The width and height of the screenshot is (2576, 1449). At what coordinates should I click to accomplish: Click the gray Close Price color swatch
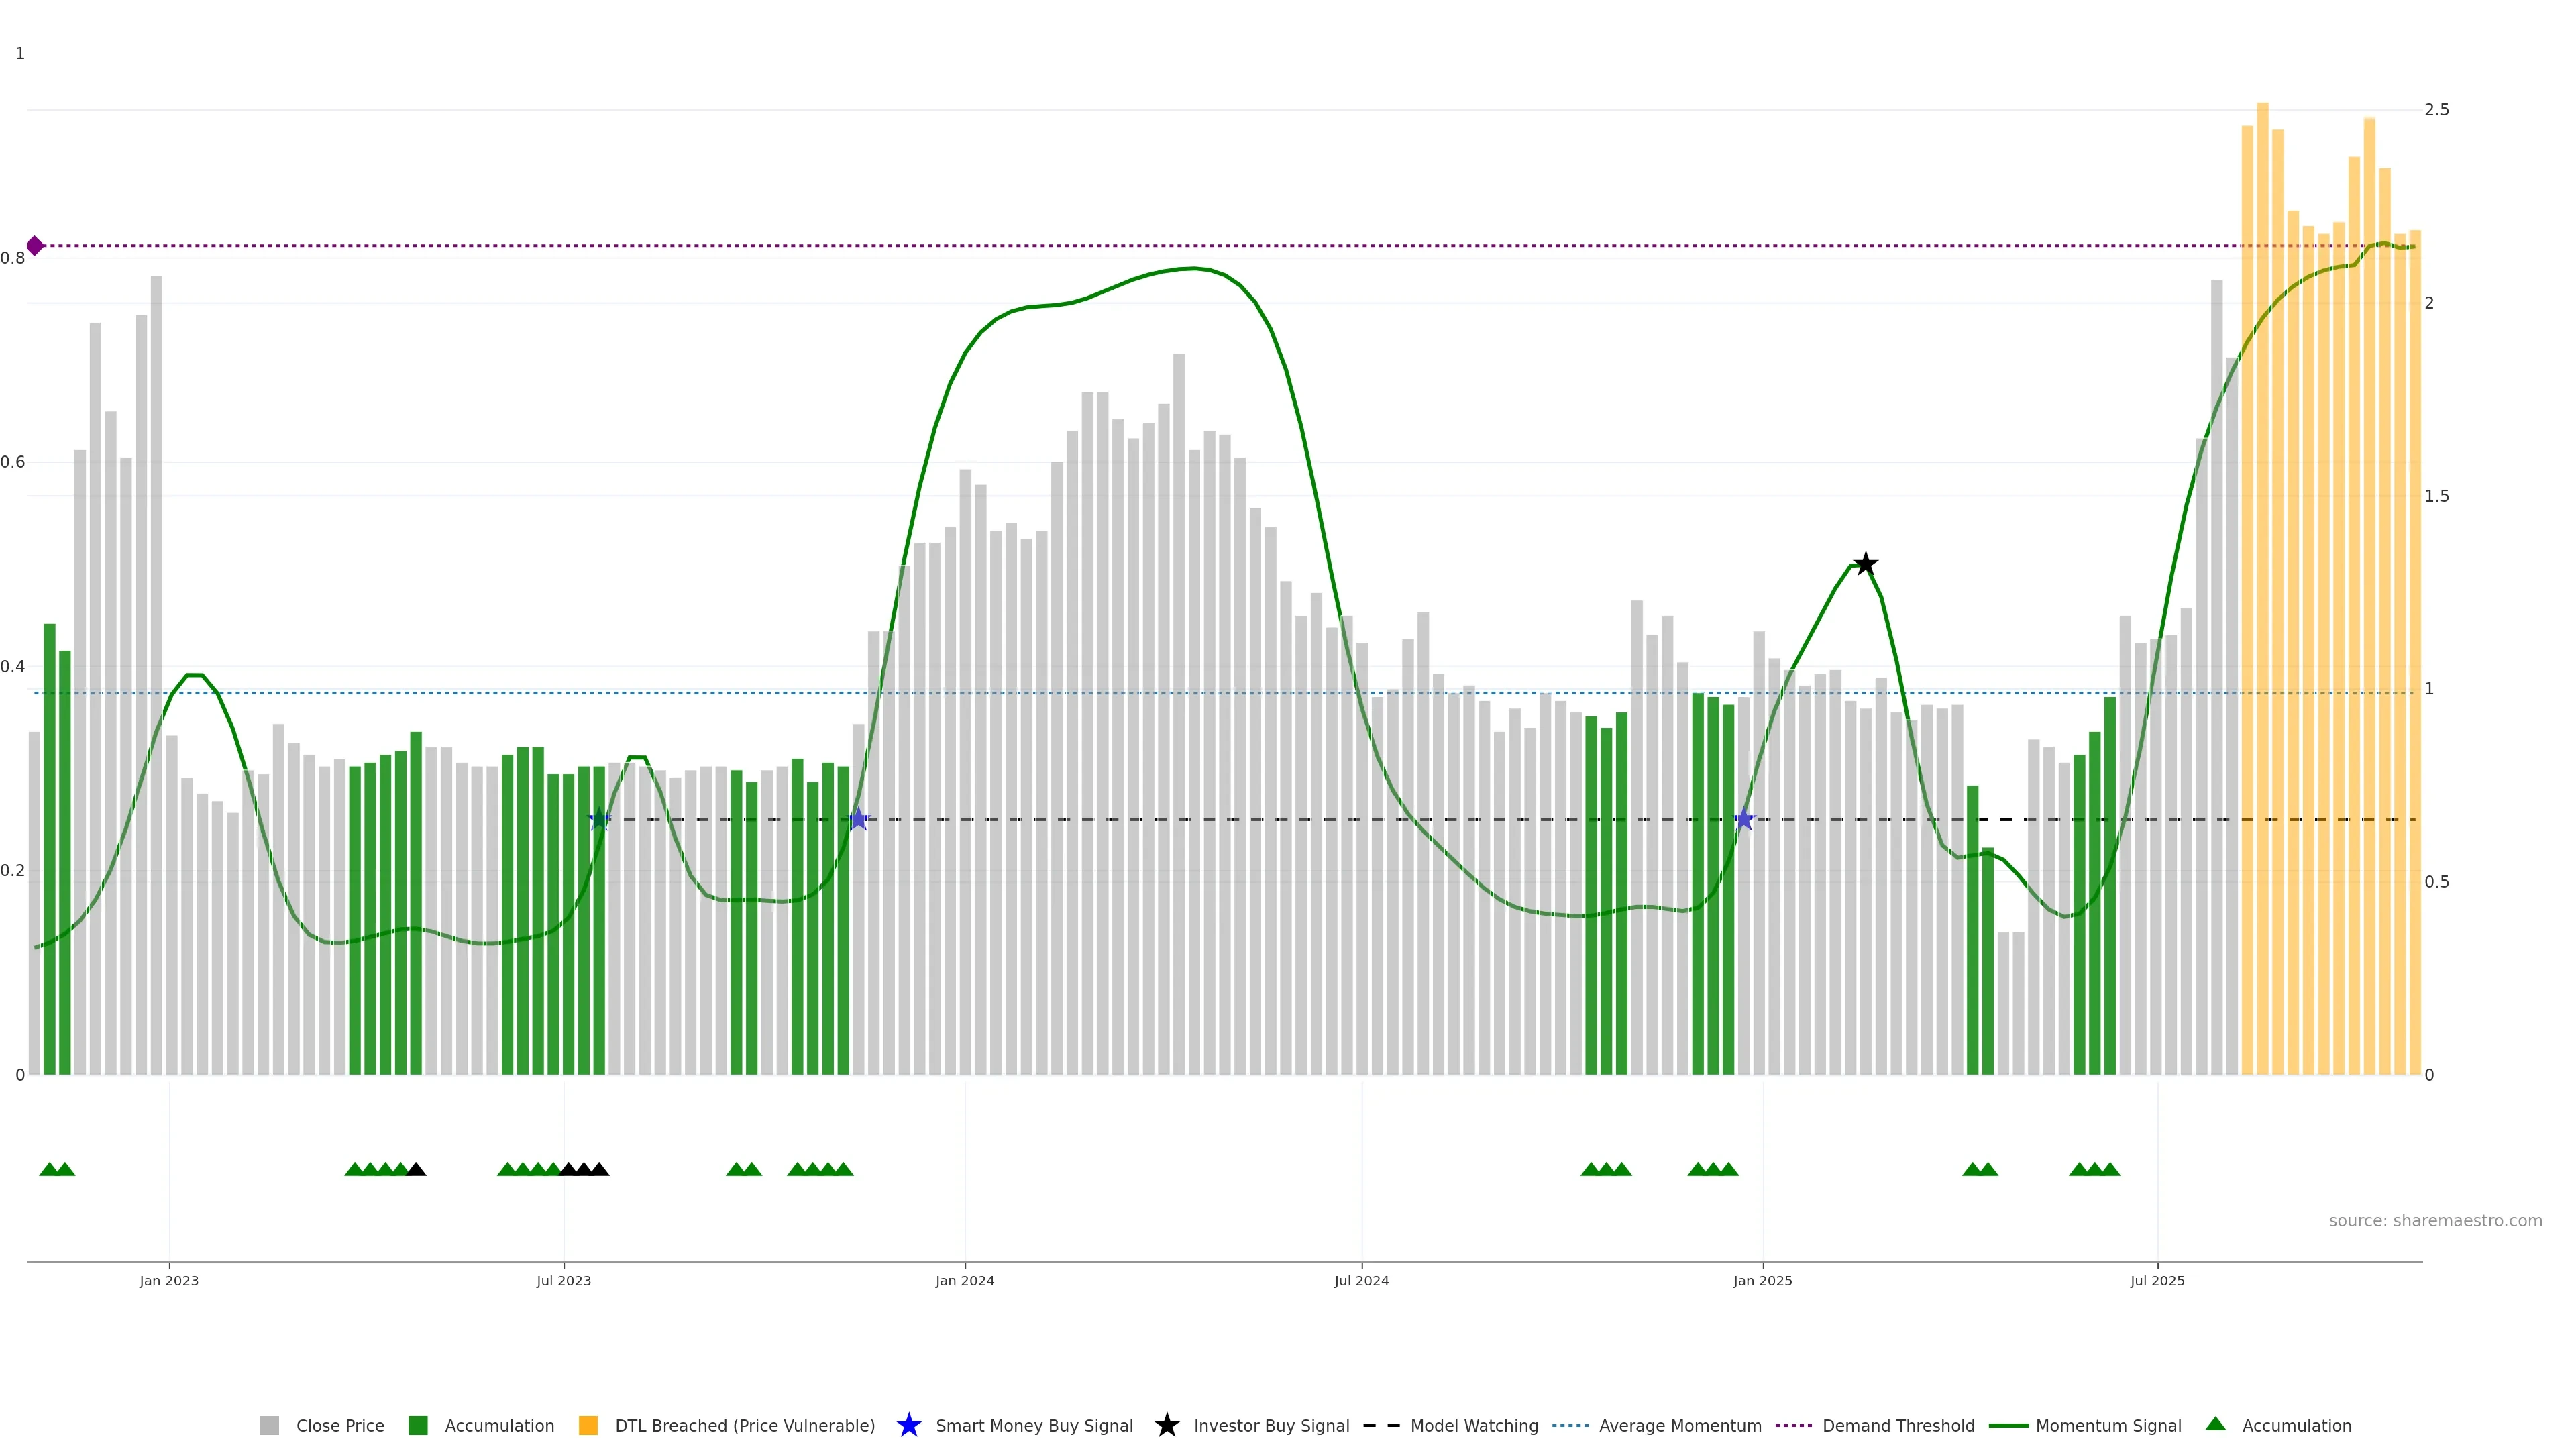(269, 1425)
